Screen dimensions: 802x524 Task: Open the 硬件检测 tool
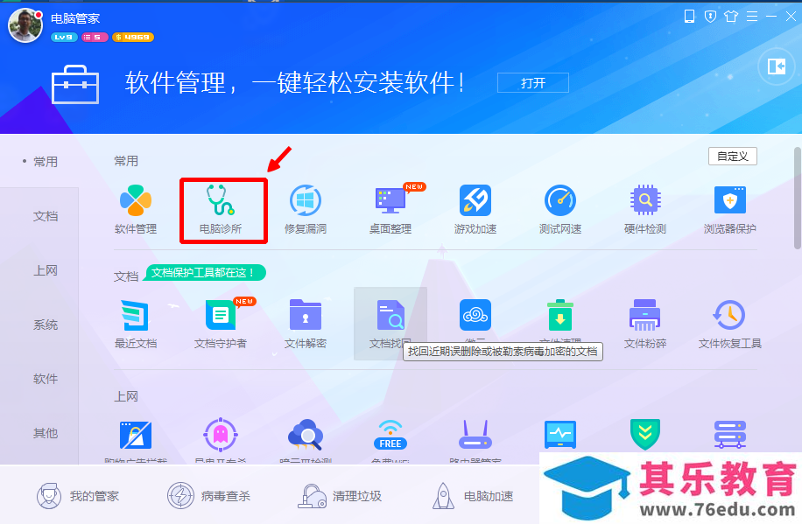[645, 210]
